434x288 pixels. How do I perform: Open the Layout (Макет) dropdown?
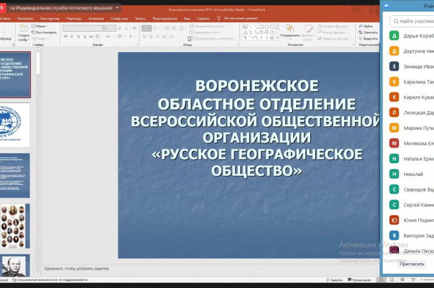click(40, 26)
